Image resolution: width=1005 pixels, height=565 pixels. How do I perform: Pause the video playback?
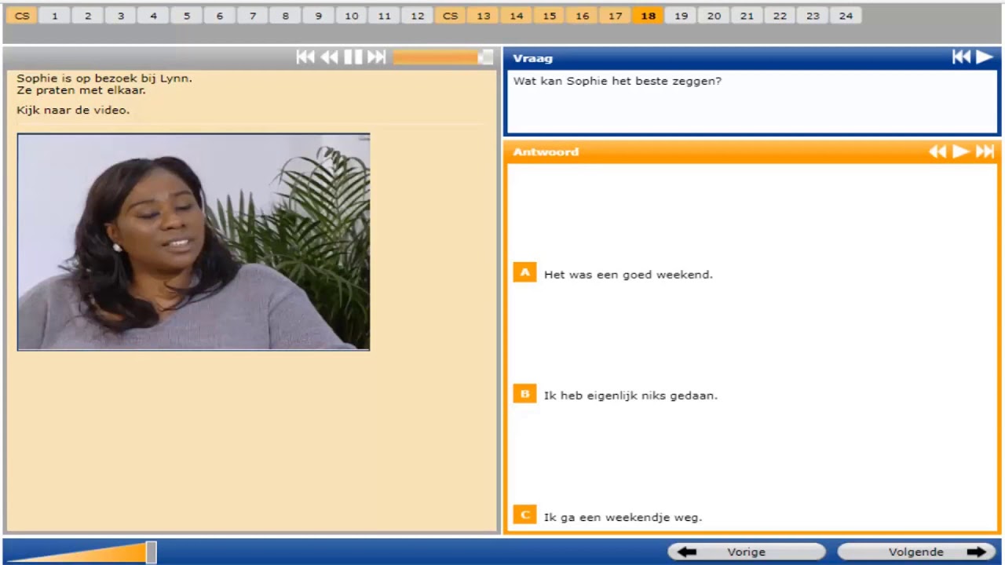pyautogui.click(x=353, y=56)
